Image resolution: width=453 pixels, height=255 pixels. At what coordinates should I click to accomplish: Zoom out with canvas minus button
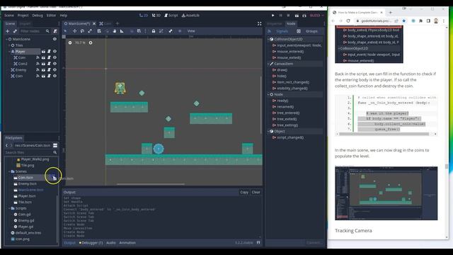point(70,42)
